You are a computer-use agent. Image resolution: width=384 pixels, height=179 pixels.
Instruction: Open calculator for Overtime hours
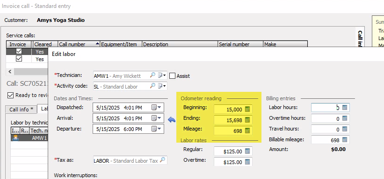[x=345, y=118]
